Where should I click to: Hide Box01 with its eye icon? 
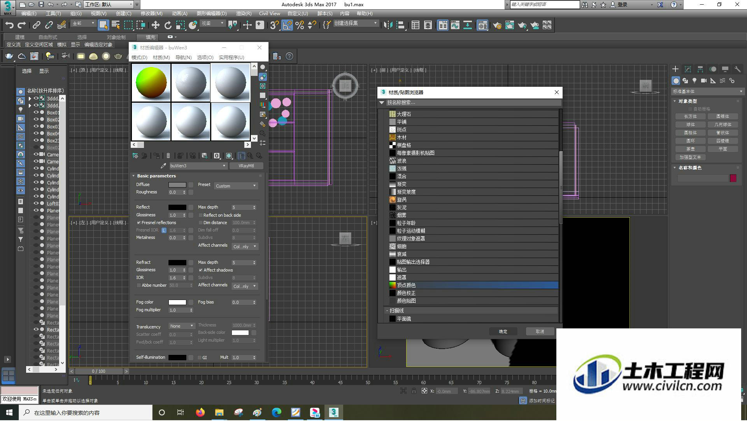36,112
